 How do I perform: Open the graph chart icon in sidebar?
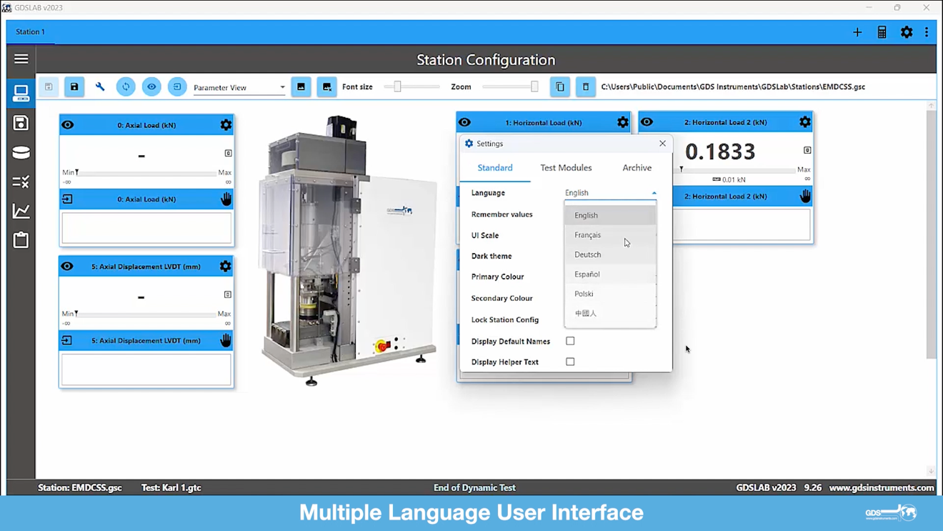click(x=21, y=211)
